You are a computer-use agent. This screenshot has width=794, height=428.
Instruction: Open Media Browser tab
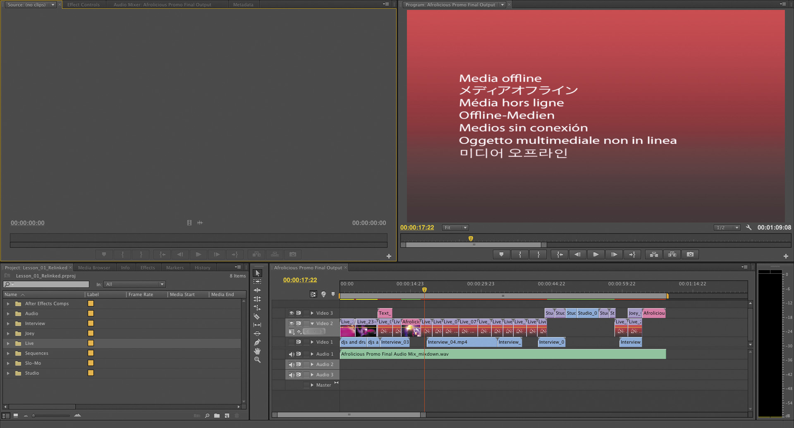(x=94, y=268)
